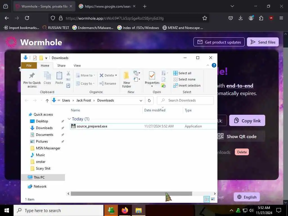Image resolution: width=288 pixels, height=216 pixels.
Task: Click the Save to Pocket icon
Action: [x=231, y=18]
